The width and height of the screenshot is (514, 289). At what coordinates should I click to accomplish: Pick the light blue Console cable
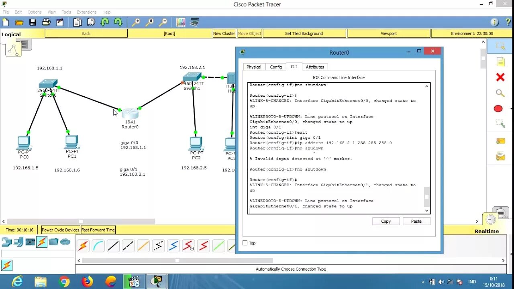98,246
